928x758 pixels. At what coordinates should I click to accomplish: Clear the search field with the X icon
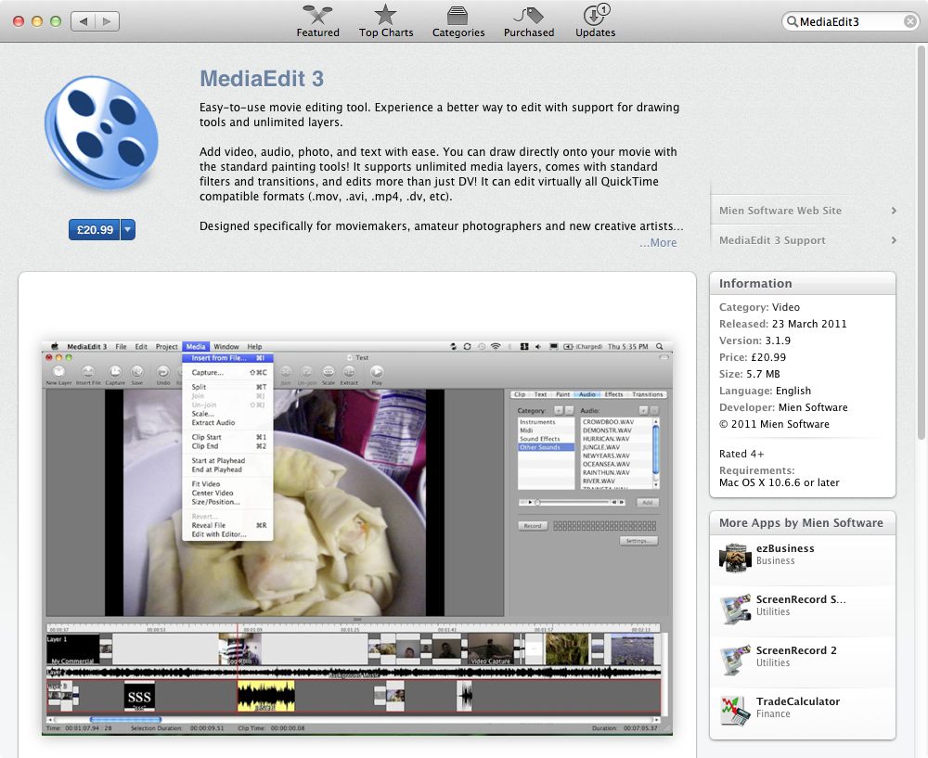910,22
